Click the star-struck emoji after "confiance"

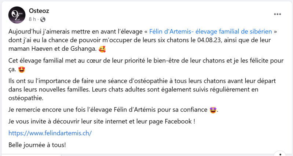(x=213, y=110)
